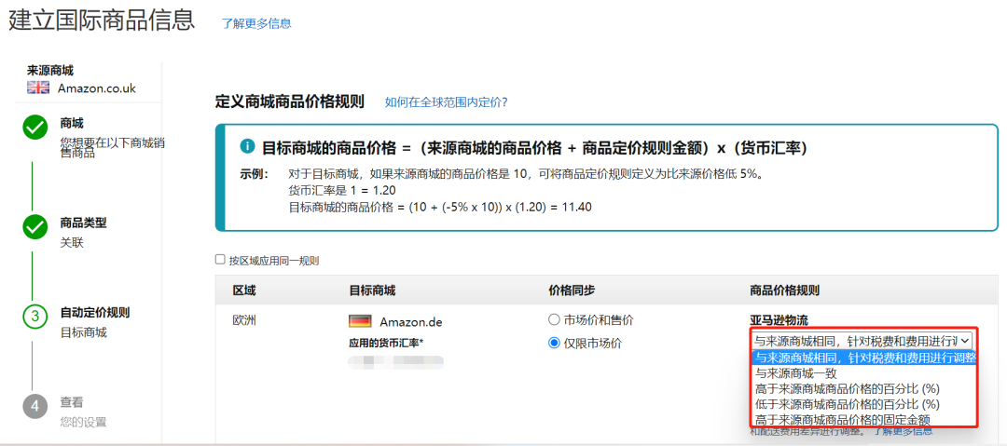
Task: Click the 商品类型 step label
Action: (83, 223)
